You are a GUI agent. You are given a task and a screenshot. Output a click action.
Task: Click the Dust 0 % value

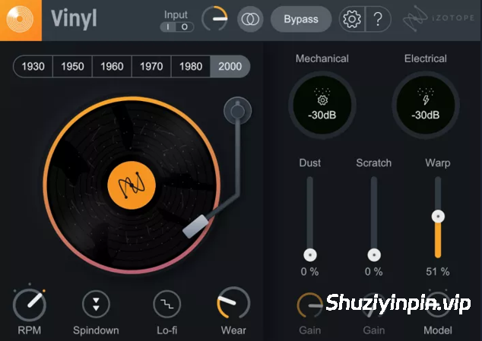point(310,272)
